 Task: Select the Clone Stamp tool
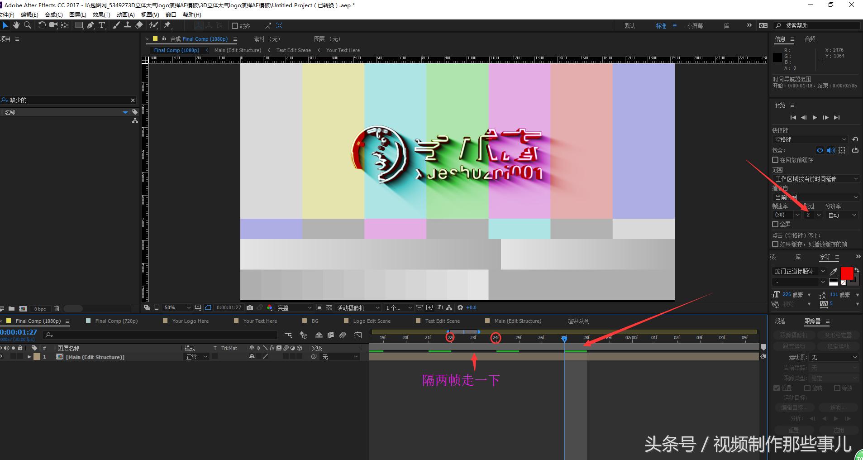click(x=128, y=25)
